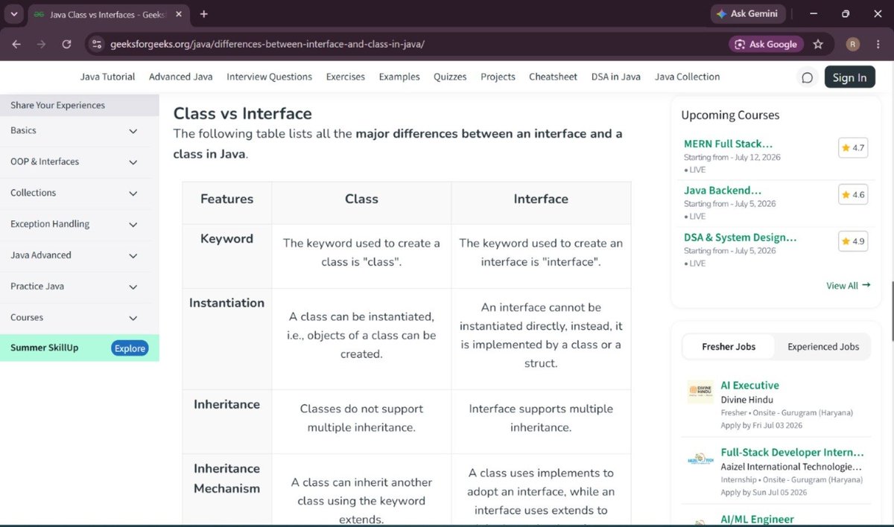Bookmark this page with star icon

click(x=818, y=44)
